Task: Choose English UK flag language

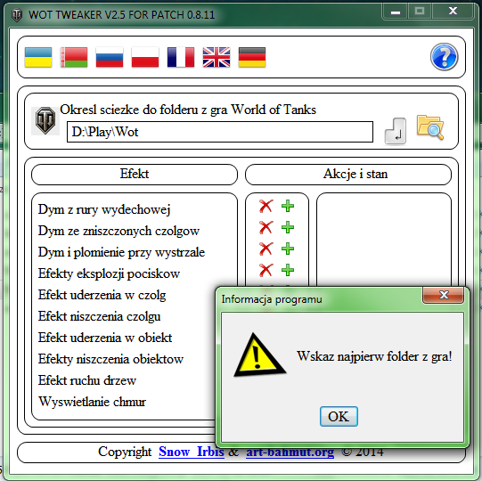Action: [216, 57]
